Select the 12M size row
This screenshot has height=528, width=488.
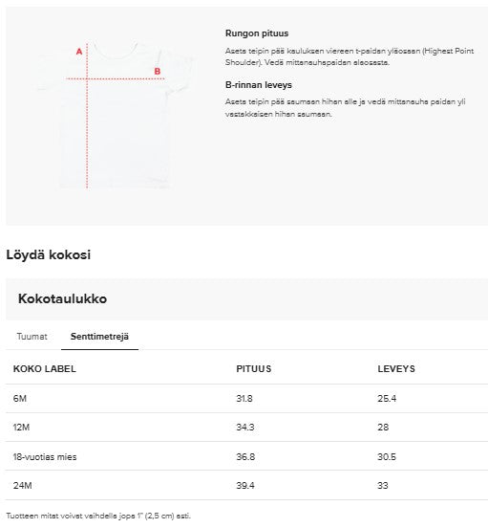tap(246, 428)
